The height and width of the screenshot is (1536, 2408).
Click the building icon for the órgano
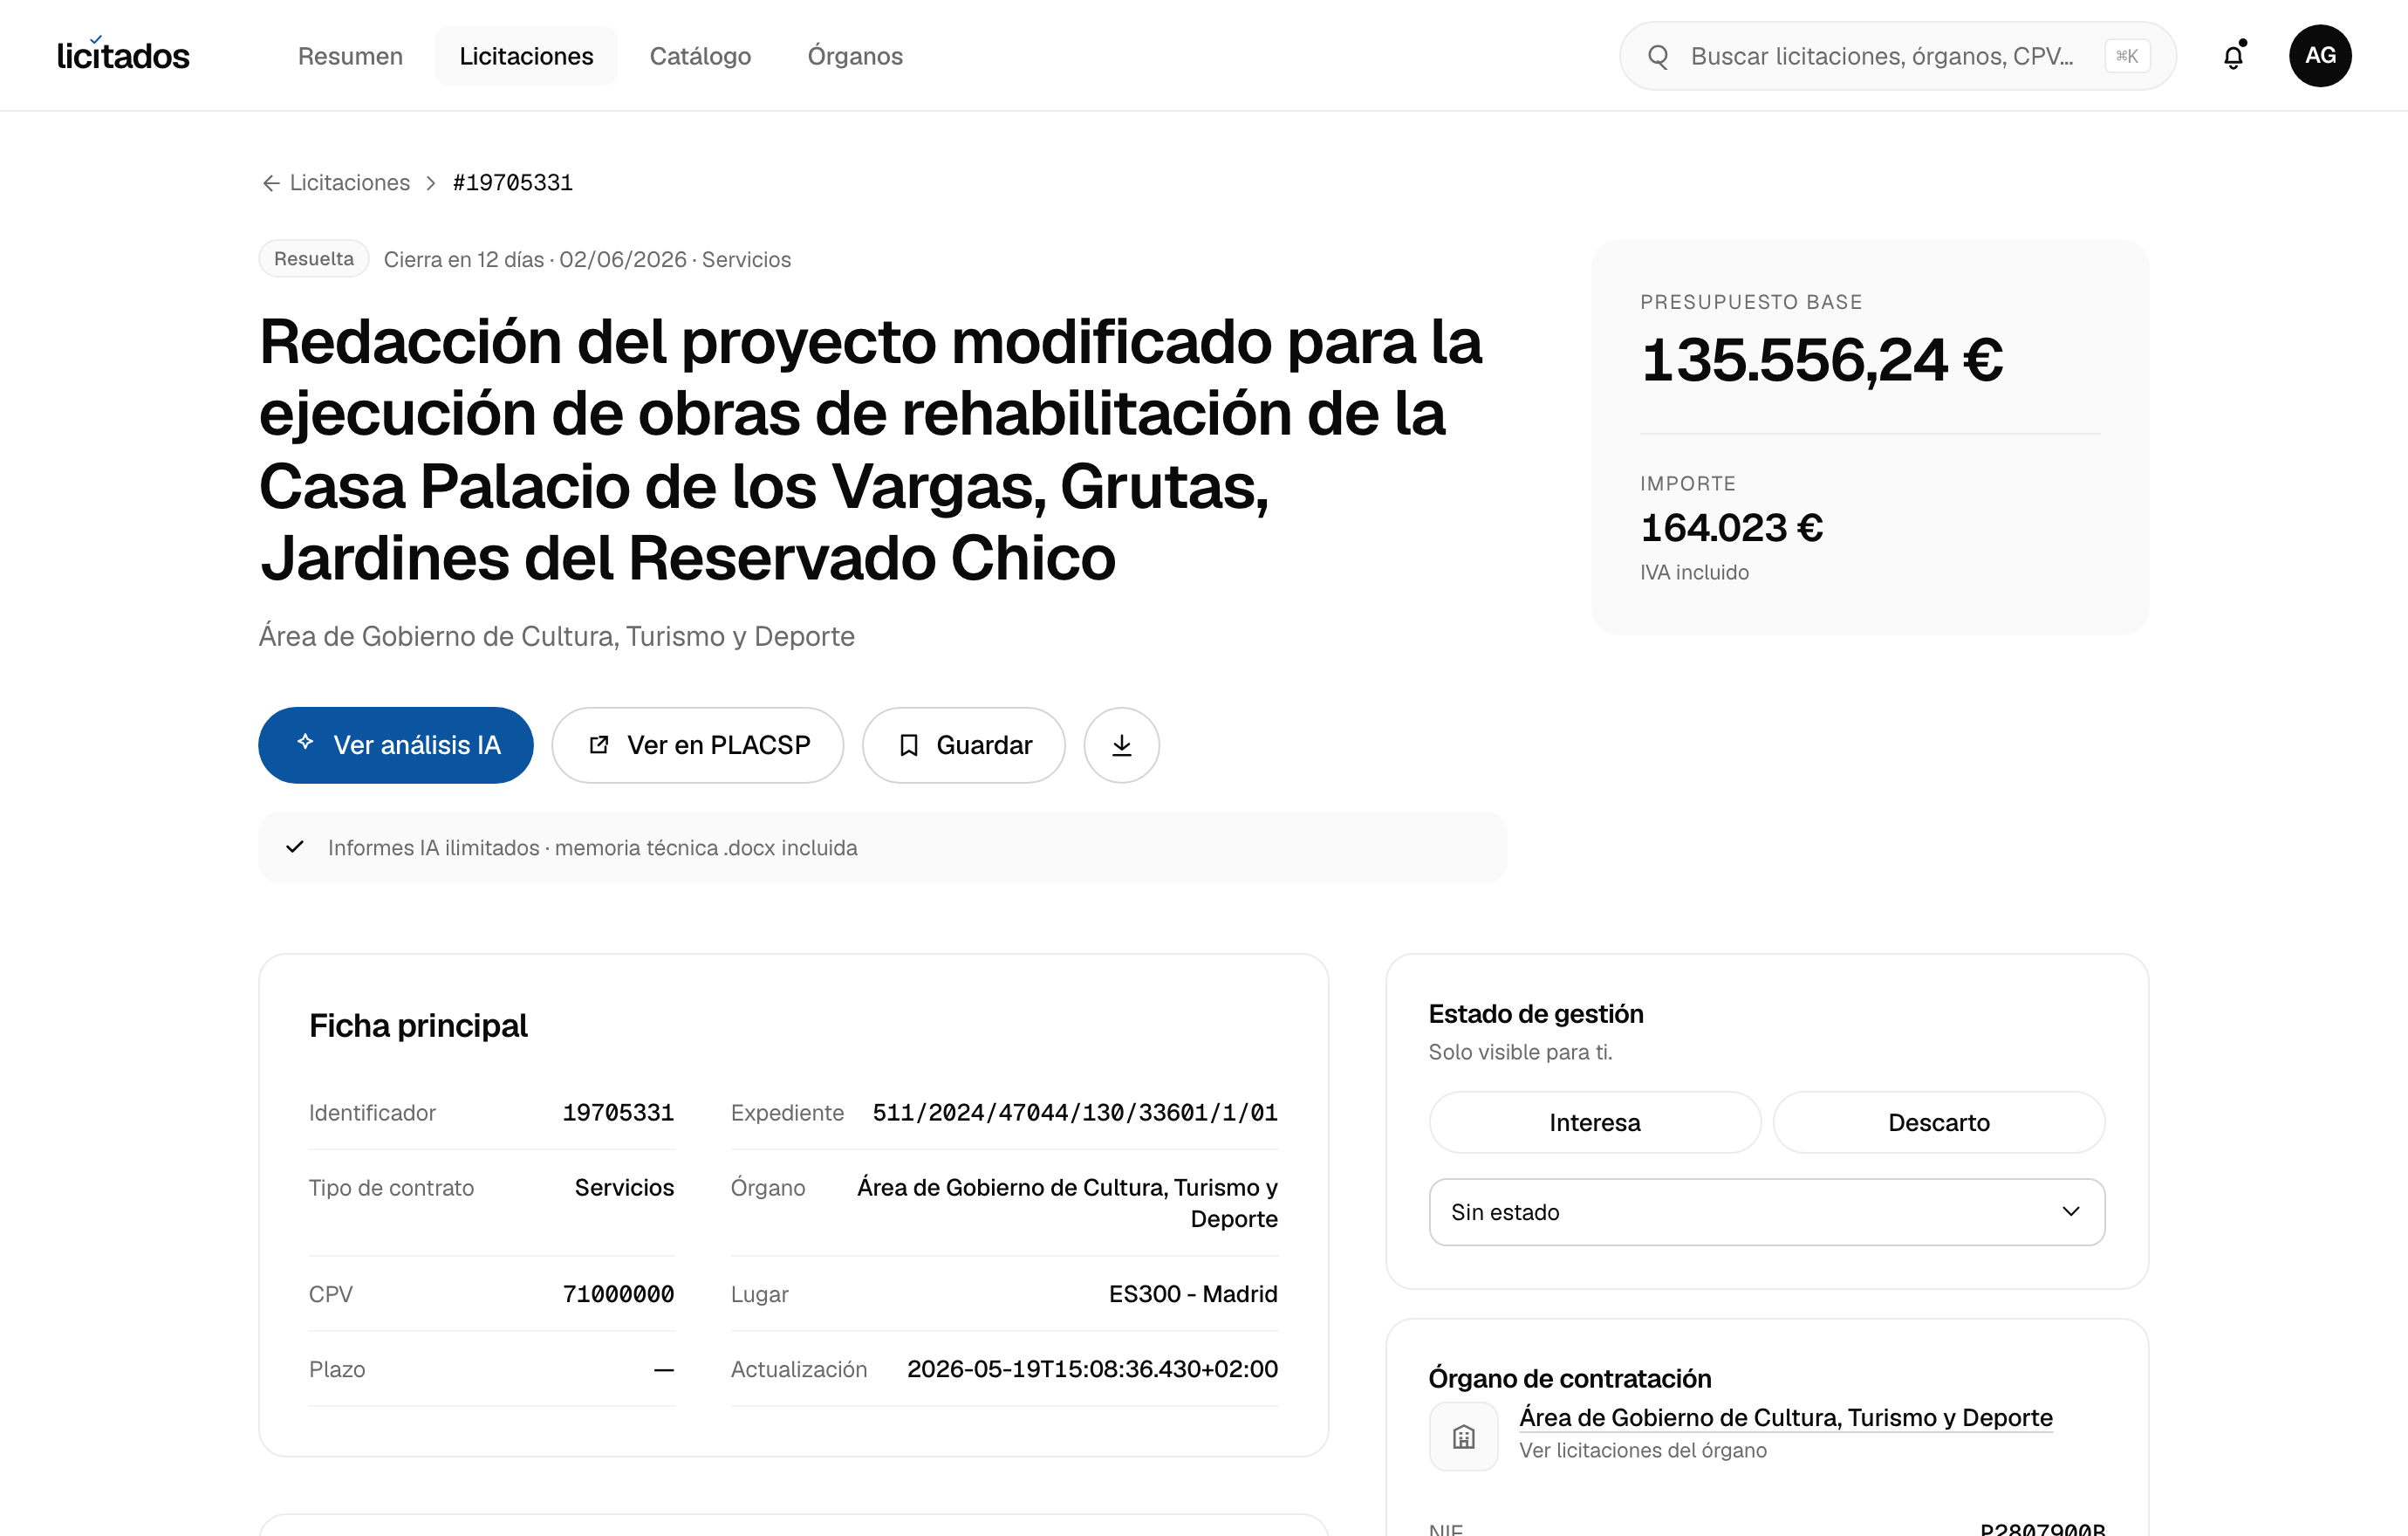(x=1463, y=1436)
